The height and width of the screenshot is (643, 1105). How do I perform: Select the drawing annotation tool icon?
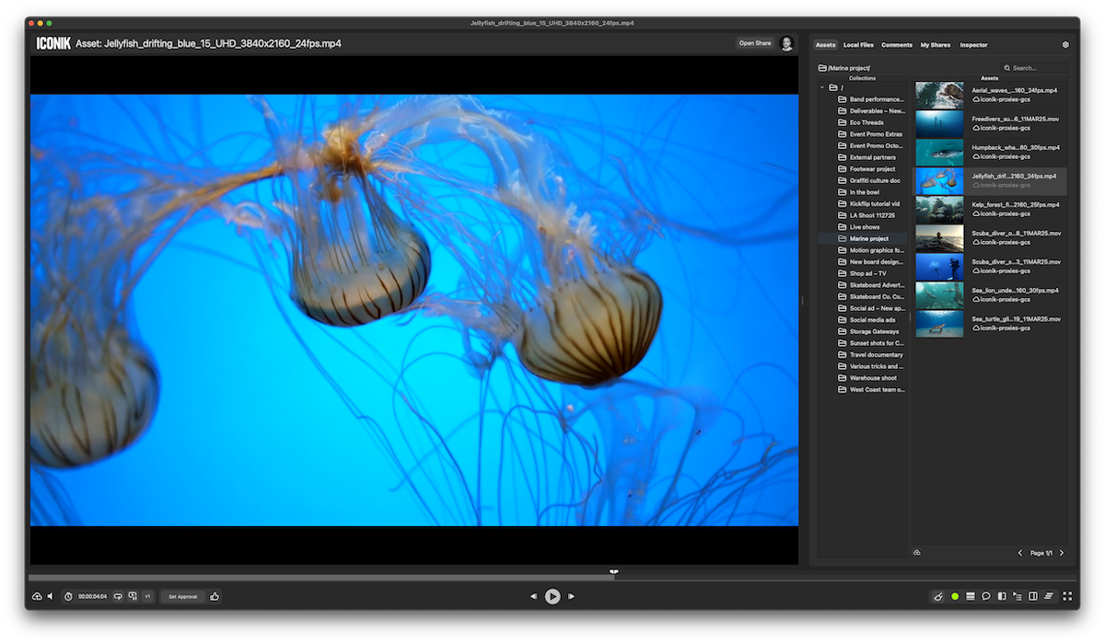938,596
